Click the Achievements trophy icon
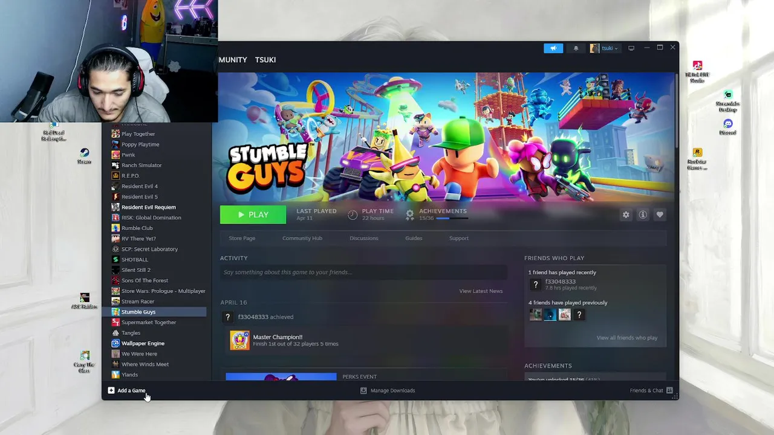 click(x=409, y=214)
